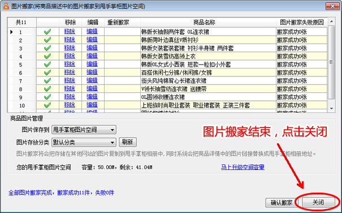The width and height of the screenshot is (342, 213).
Task: Click 编辑 link for row 2
Action: (x=92, y=40)
